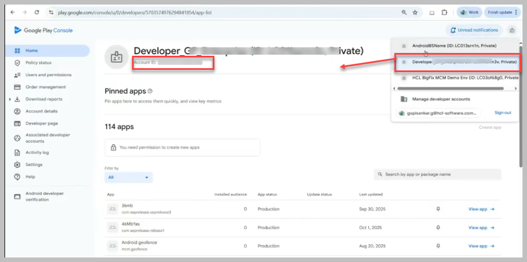527x262 pixels.
Task: Click the Last updated column header
Action: (371, 194)
